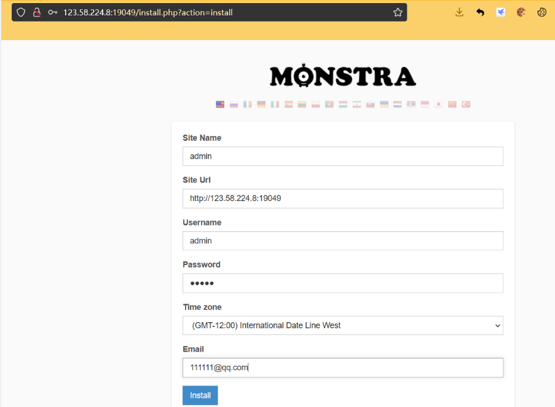Select the Russian flag language
Screen dimensions: 555x407
(234, 105)
